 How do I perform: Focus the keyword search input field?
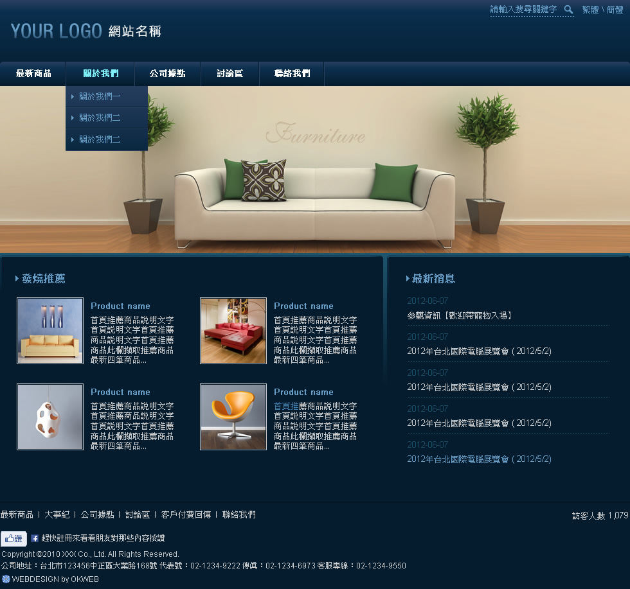(x=523, y=10)
